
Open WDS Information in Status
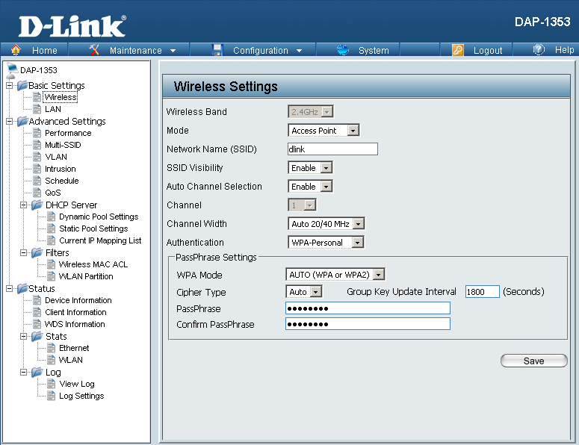75,324
